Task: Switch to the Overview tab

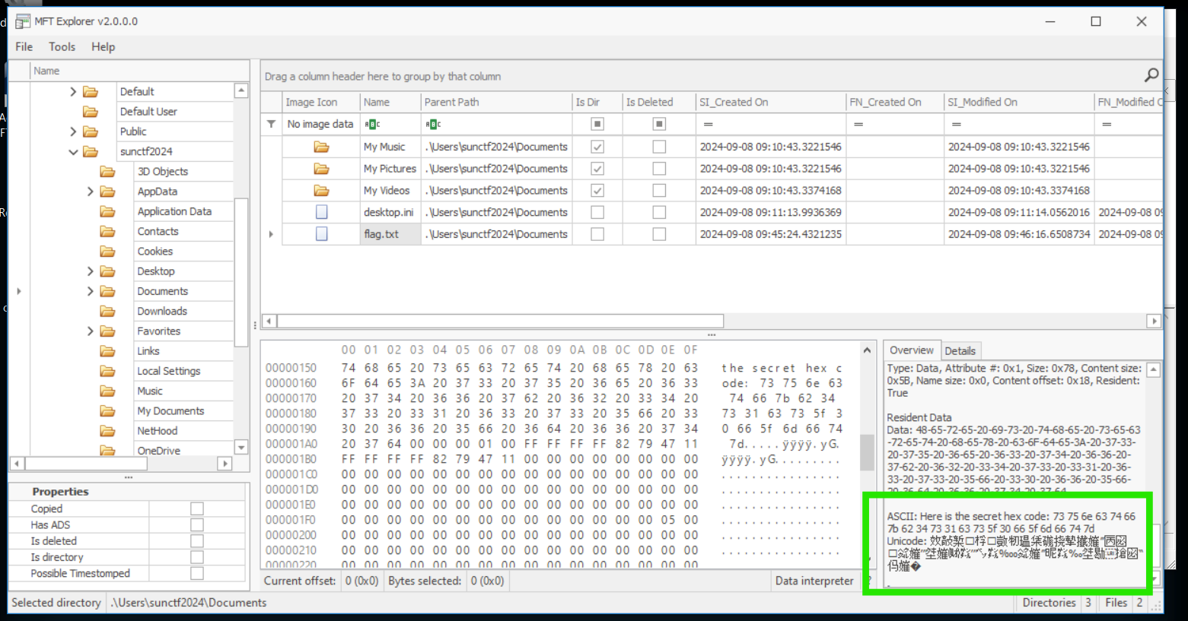Action: coord(911,350)
